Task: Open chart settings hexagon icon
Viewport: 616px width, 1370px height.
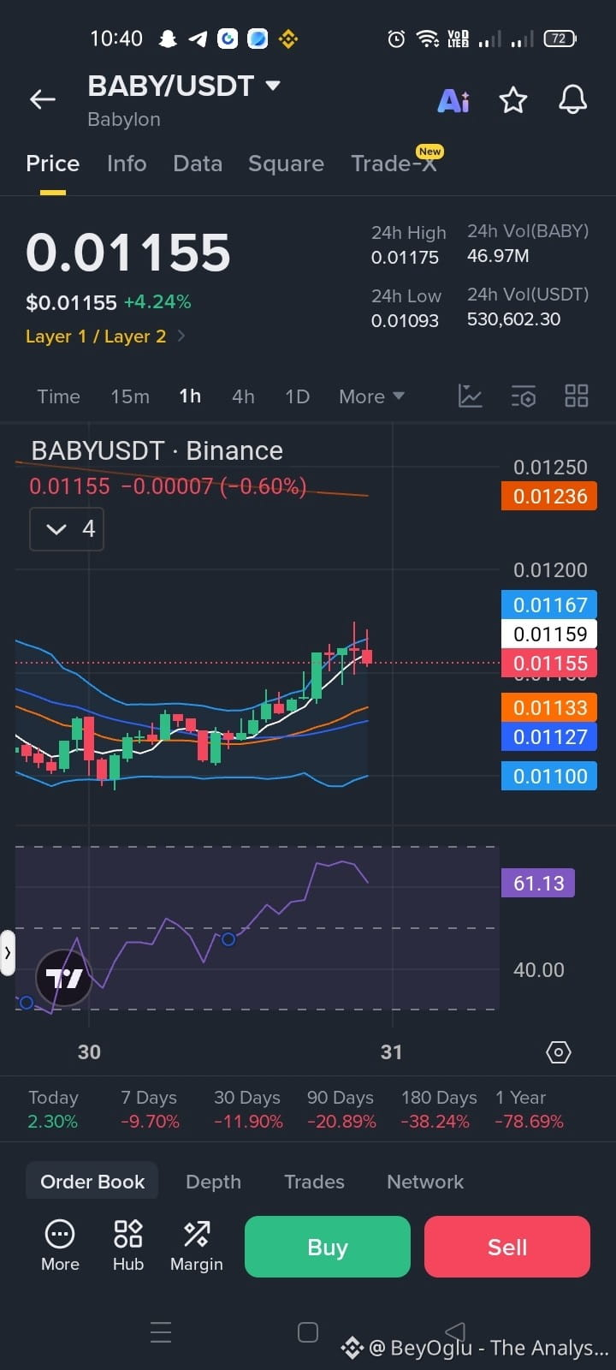Action: pyautogui.click(x=559, y=1052)
